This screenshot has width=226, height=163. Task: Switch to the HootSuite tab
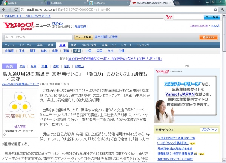pyautogui.click(x=108, y=3)
